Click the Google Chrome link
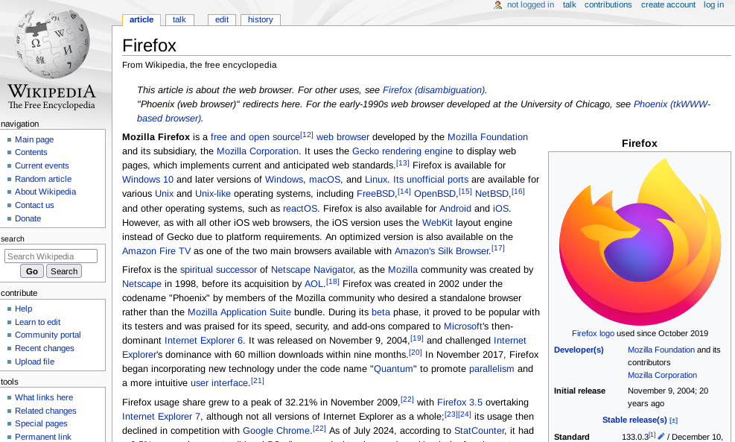 (276, 431)
